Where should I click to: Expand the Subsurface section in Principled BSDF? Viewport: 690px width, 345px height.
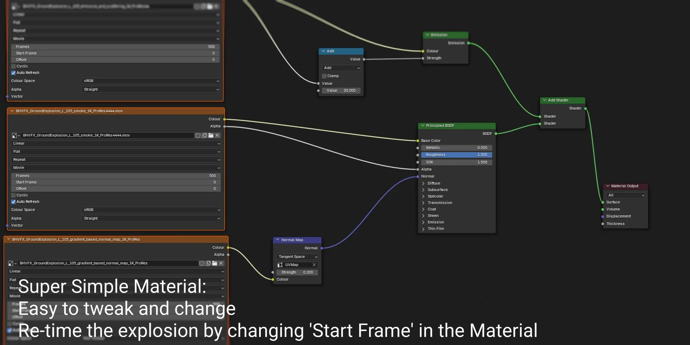click(423, 190)
